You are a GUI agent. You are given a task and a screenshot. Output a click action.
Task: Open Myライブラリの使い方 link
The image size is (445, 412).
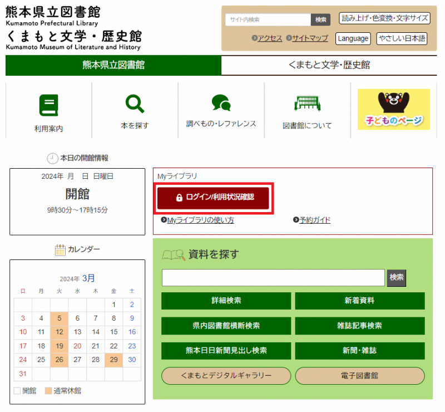pyautogui.click(x=201, y=220)
